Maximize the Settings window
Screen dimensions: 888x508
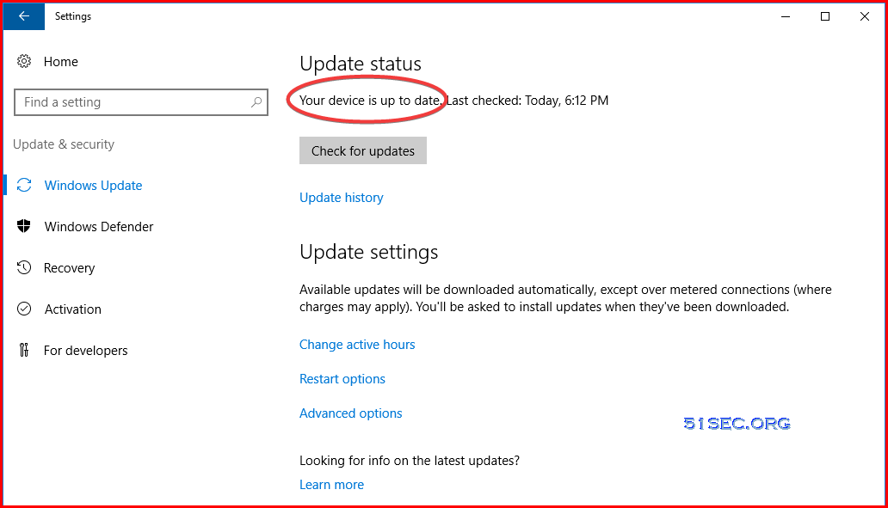point(825,16)
